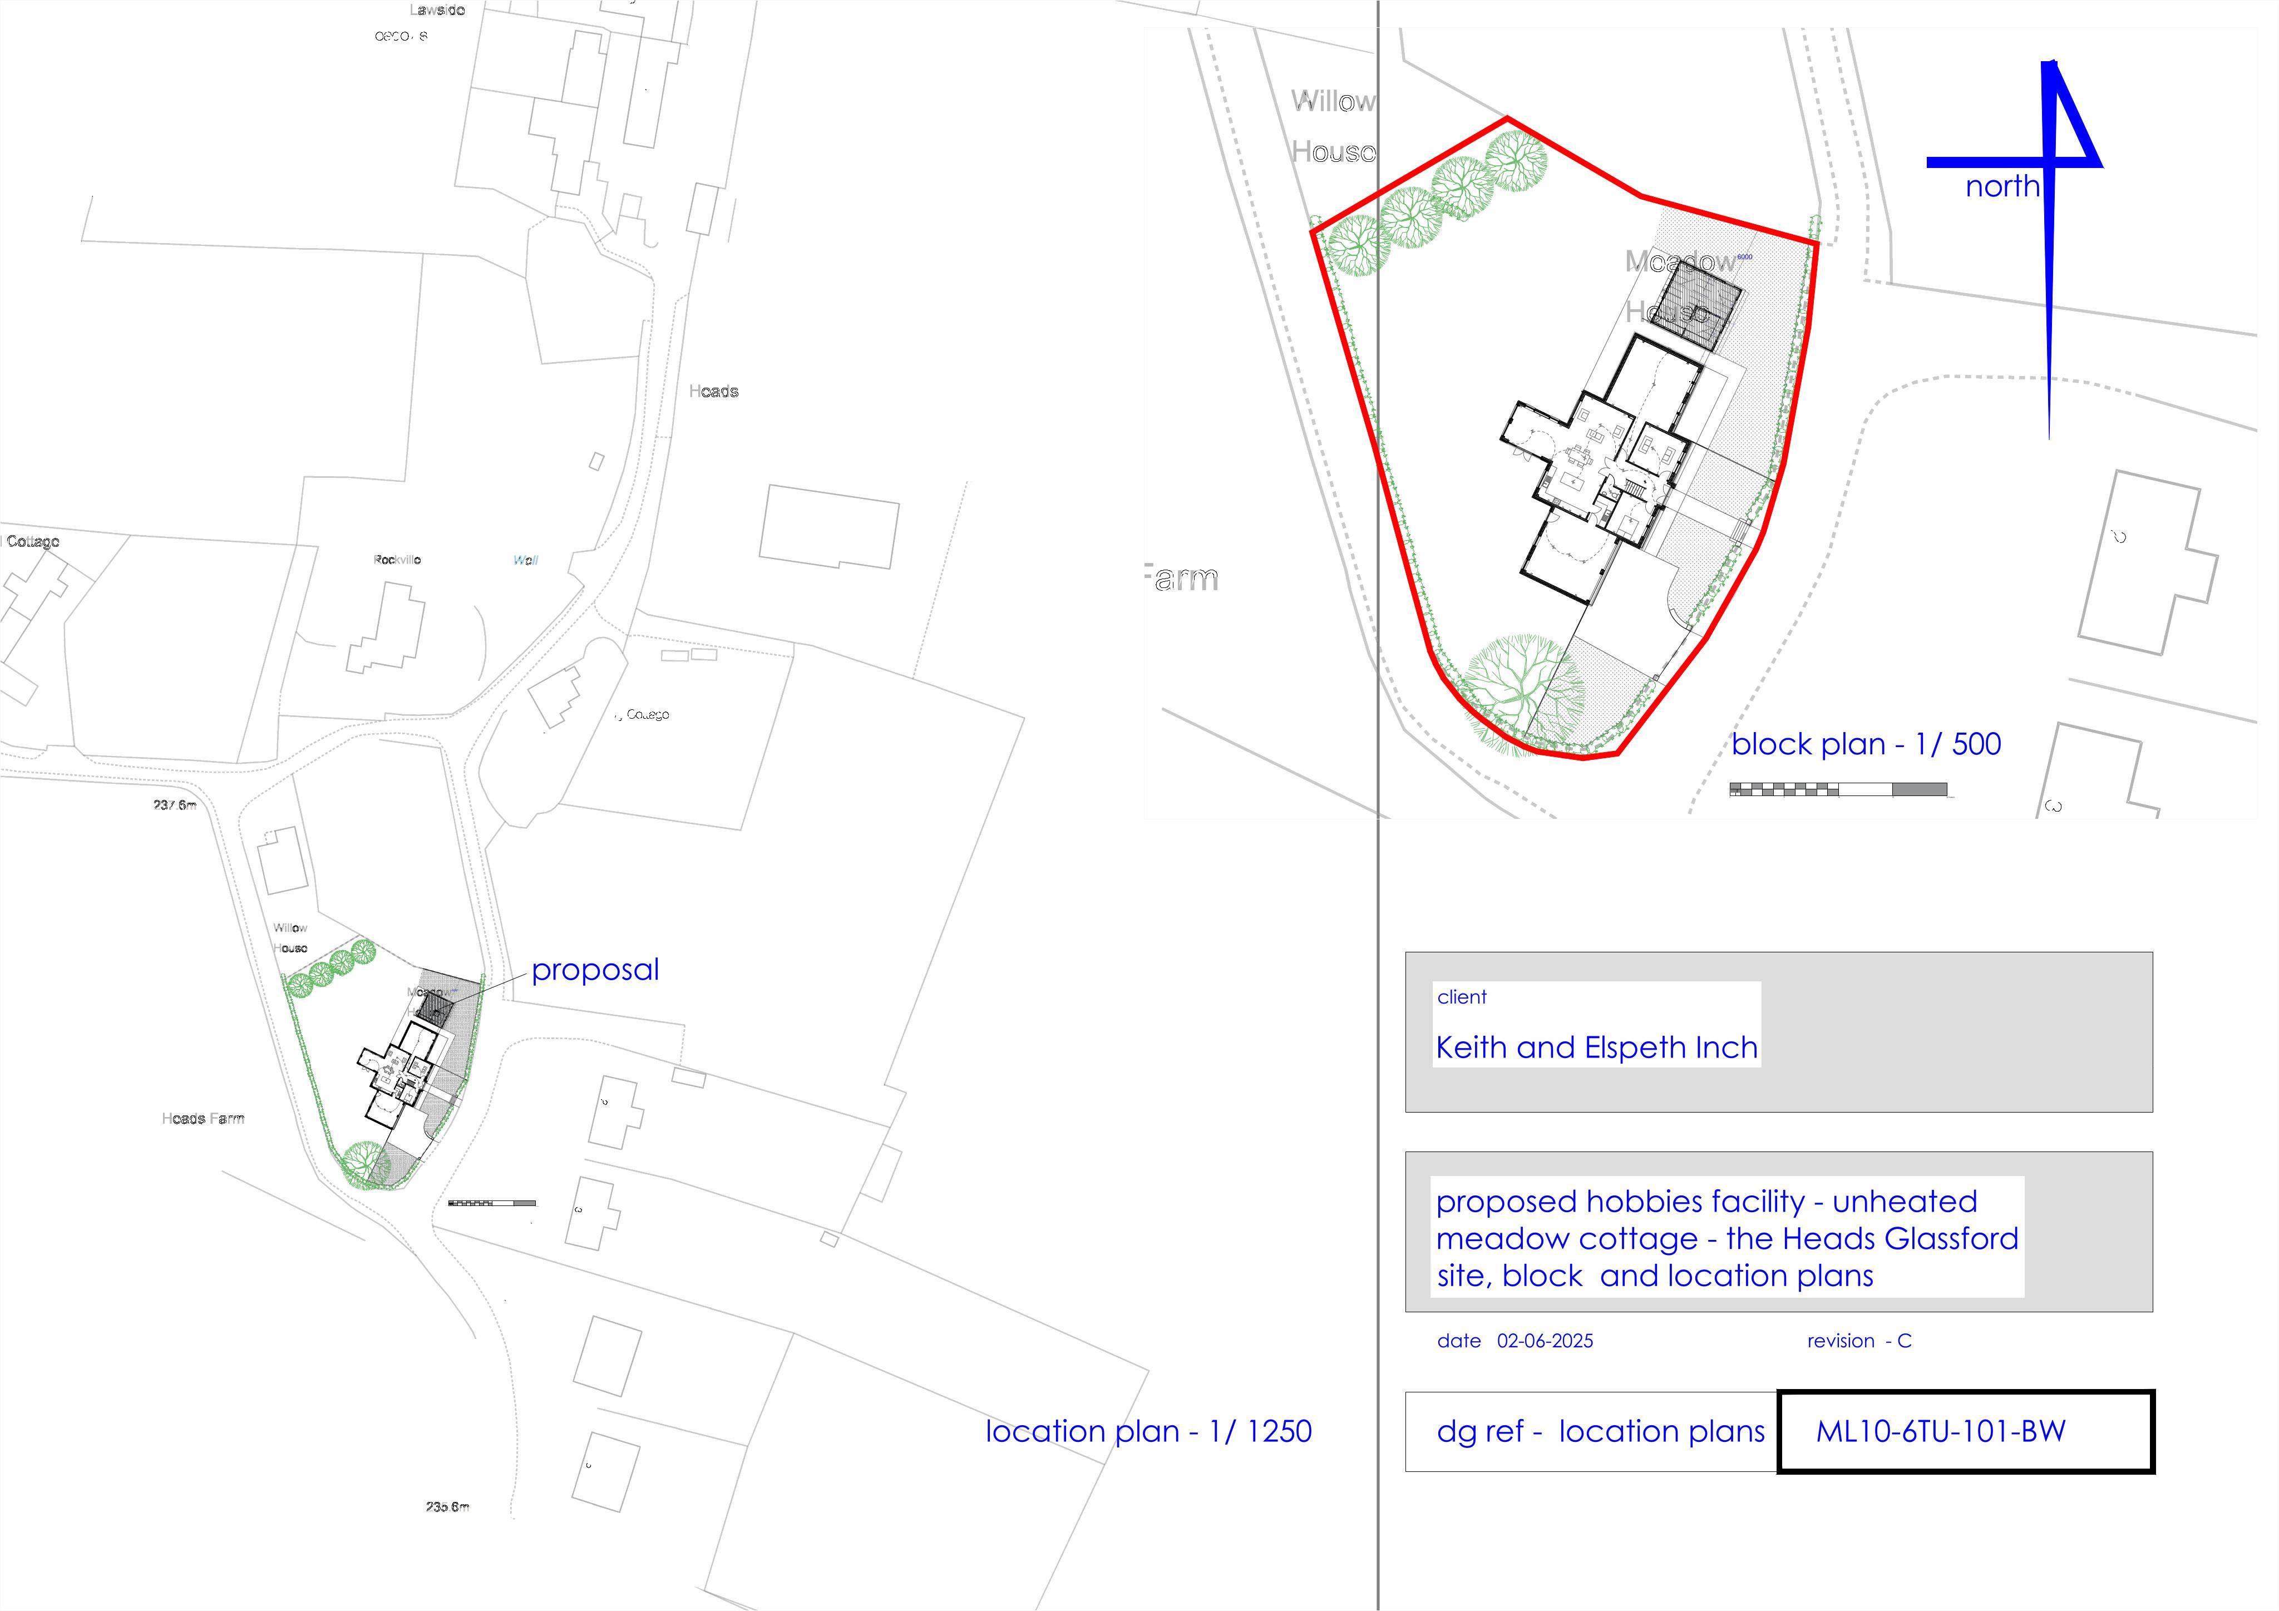Click the 'Cottage' label at left edge
Screen dimensions: 2279x1611
tap(32, 542)
